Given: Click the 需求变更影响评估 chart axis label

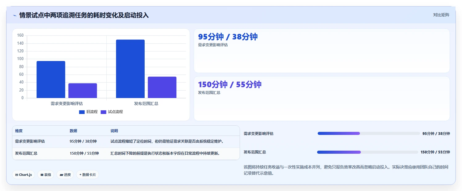Looking at the screenshot, I should coord(67,104).
